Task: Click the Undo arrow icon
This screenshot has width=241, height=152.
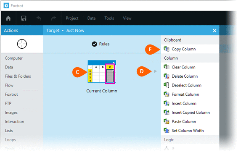Action: click(39, 18)
